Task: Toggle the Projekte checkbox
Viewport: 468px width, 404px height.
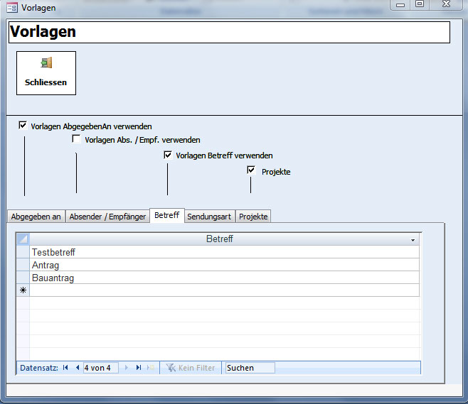Action: point(251,170)
